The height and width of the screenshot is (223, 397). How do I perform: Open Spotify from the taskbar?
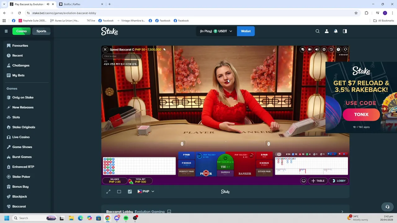point(126,218)
